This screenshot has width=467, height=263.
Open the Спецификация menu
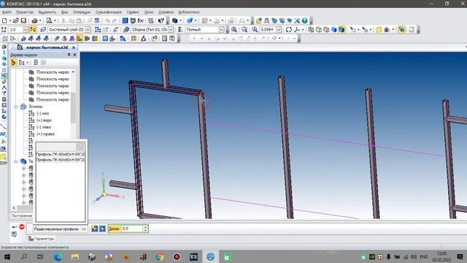point(109,12)
